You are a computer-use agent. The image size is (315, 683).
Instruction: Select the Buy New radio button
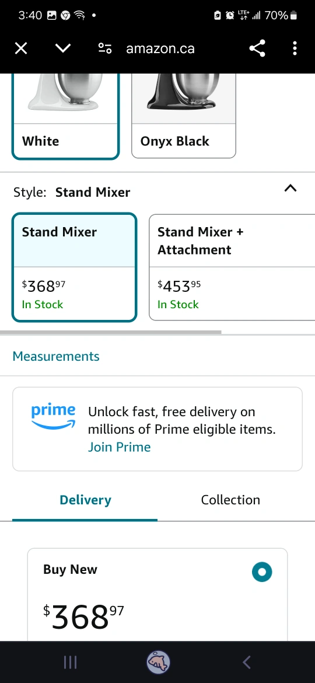[x=262, y=572]
